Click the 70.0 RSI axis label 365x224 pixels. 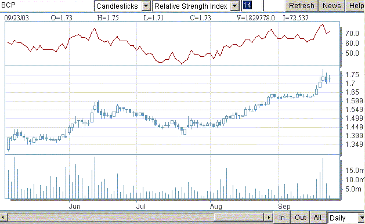pyautogui.click(x=352, y=34)
